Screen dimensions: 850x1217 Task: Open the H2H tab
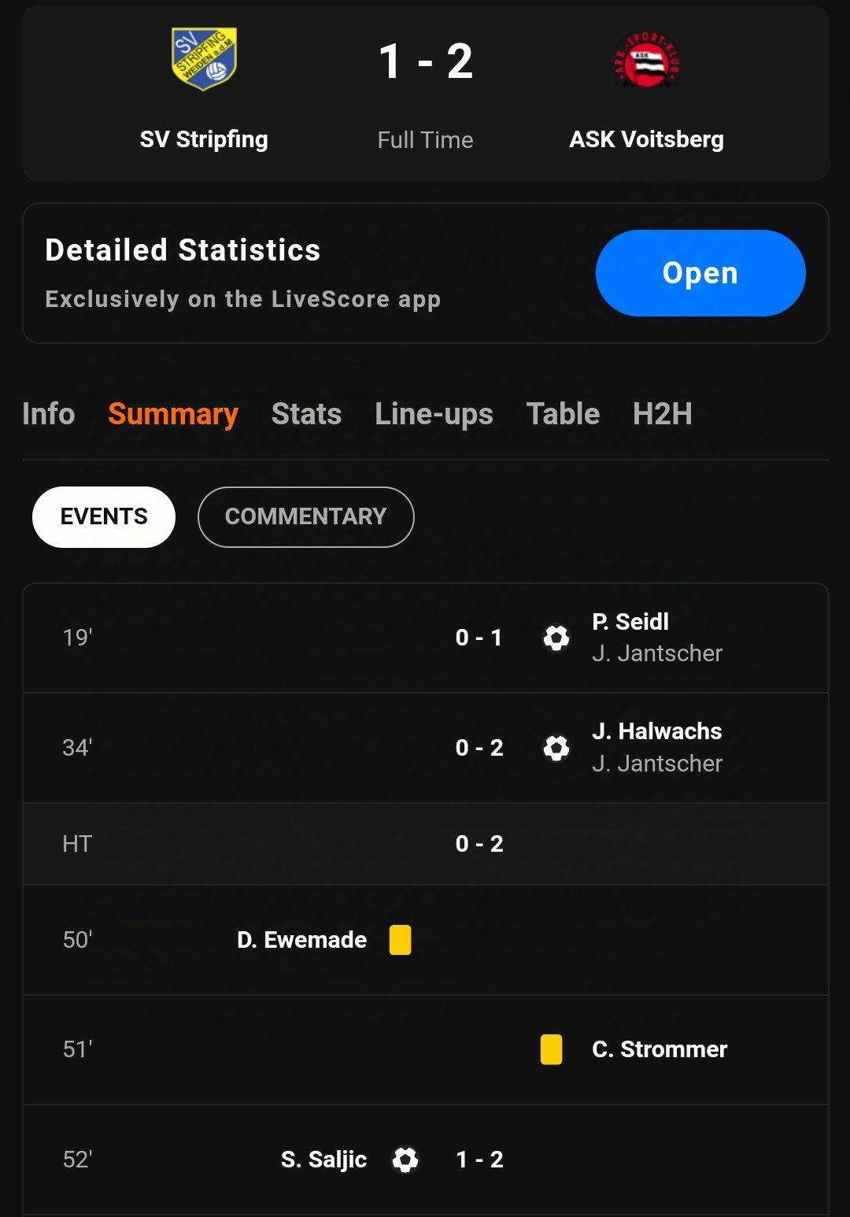click(663, 414)
